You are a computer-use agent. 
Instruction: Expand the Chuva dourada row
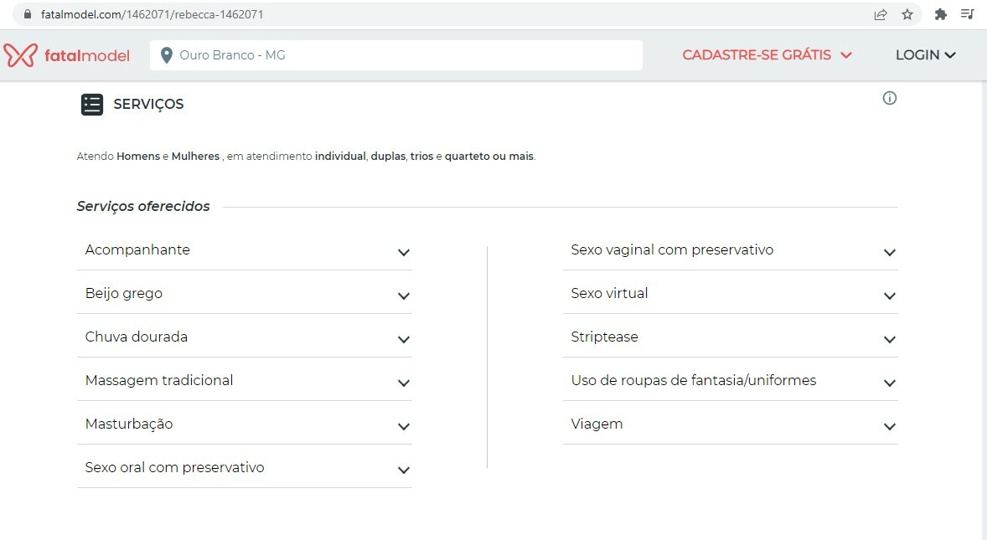[x=244, y=337]
